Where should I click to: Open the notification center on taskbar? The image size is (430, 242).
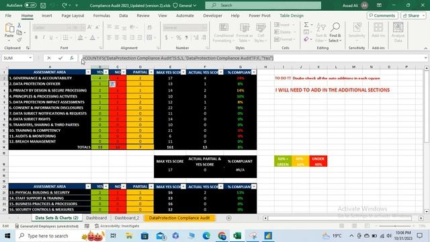click(x=419, y=236)
